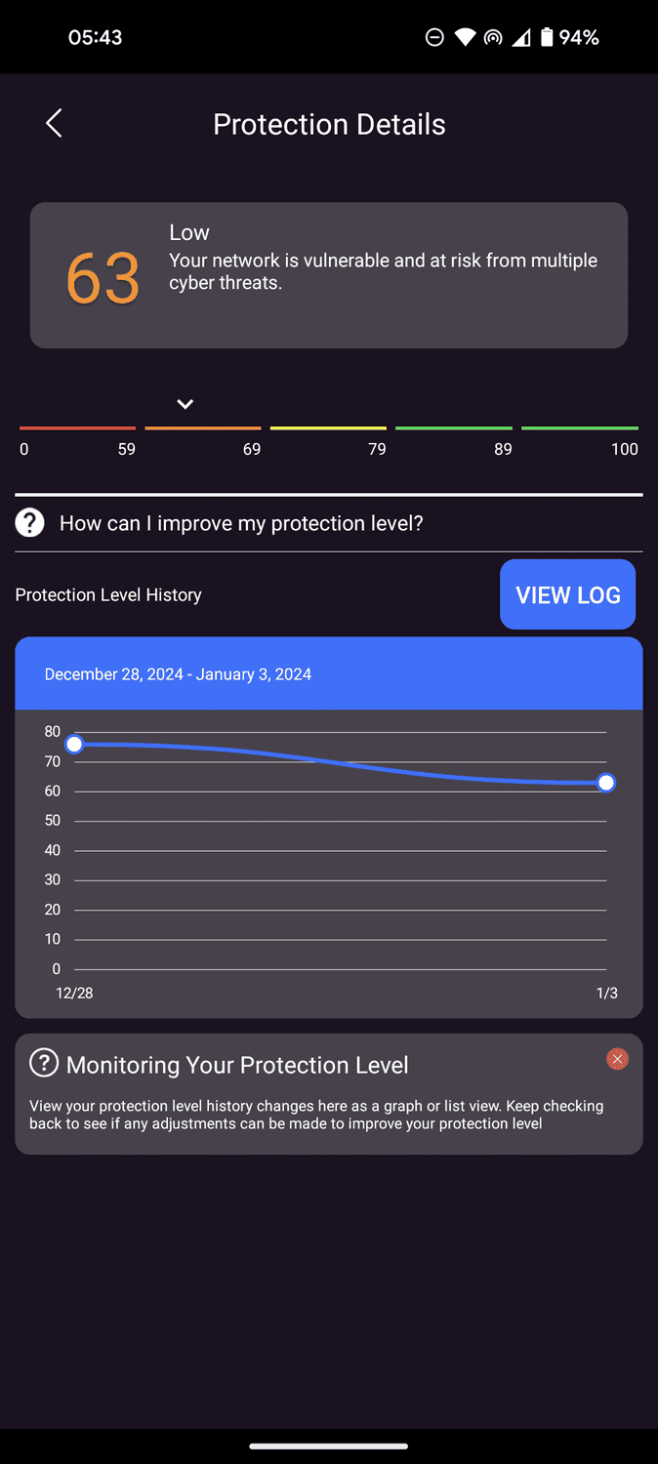Tap the home gesture navigation bar
The height and width of the screenshot is (1464, 658).
coord(329,1446)
